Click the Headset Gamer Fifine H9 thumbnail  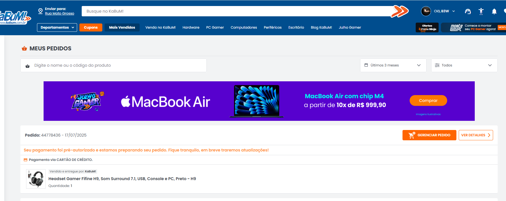(36, 179)
